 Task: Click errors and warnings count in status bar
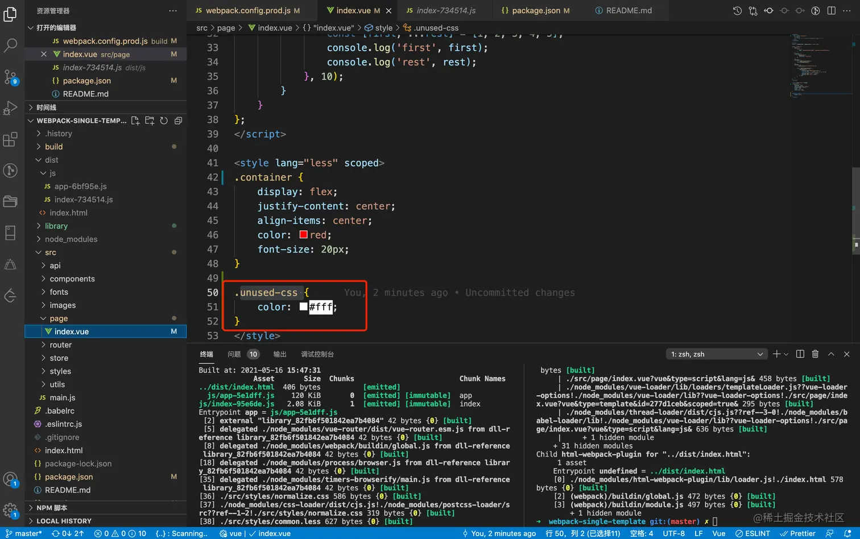tap(120, 533)
